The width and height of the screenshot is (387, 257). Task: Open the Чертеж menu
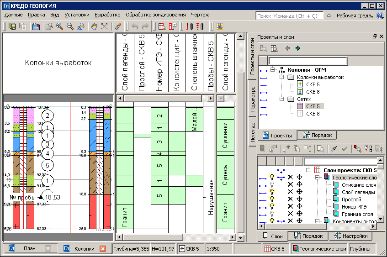pyautogui.click(x=200, y=15)
